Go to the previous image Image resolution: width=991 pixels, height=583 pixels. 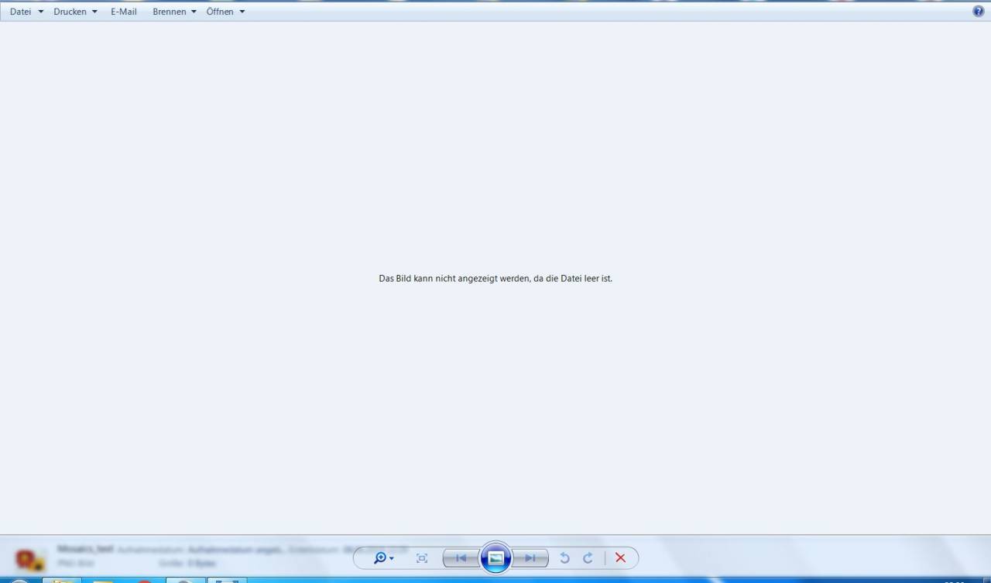click(x=461, y=558)
